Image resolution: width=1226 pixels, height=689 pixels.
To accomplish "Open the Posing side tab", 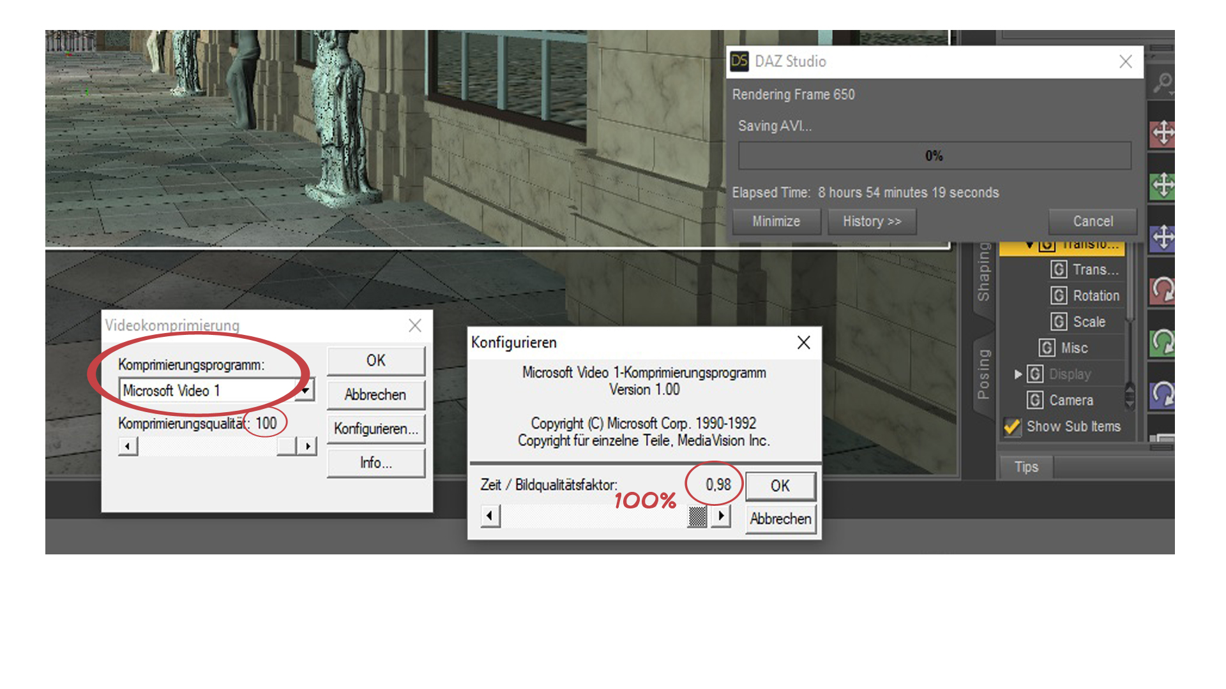I will coord(983,374).
